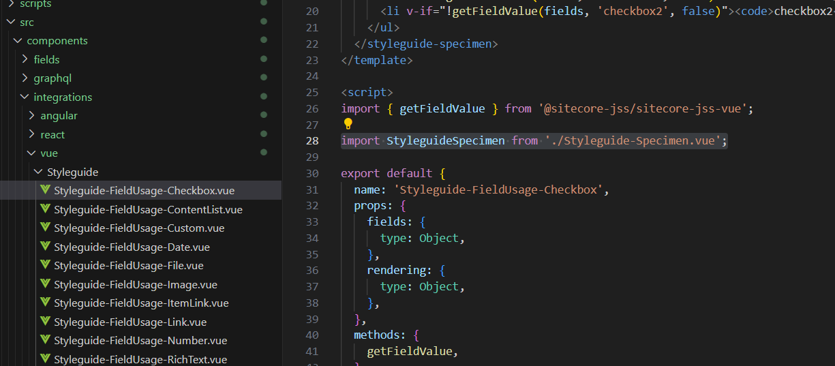Click Vue icon next to Styleguide-FieldUsage-File.vue
This screenshot has height=366, width=835.
tap(45, 265)
